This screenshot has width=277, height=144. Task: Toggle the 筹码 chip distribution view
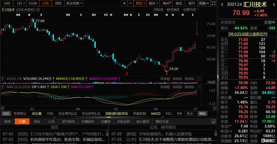click(x=167, y=3)
